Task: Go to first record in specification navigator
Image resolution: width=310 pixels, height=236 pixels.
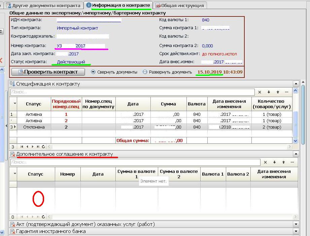Action: coord(22,147)
